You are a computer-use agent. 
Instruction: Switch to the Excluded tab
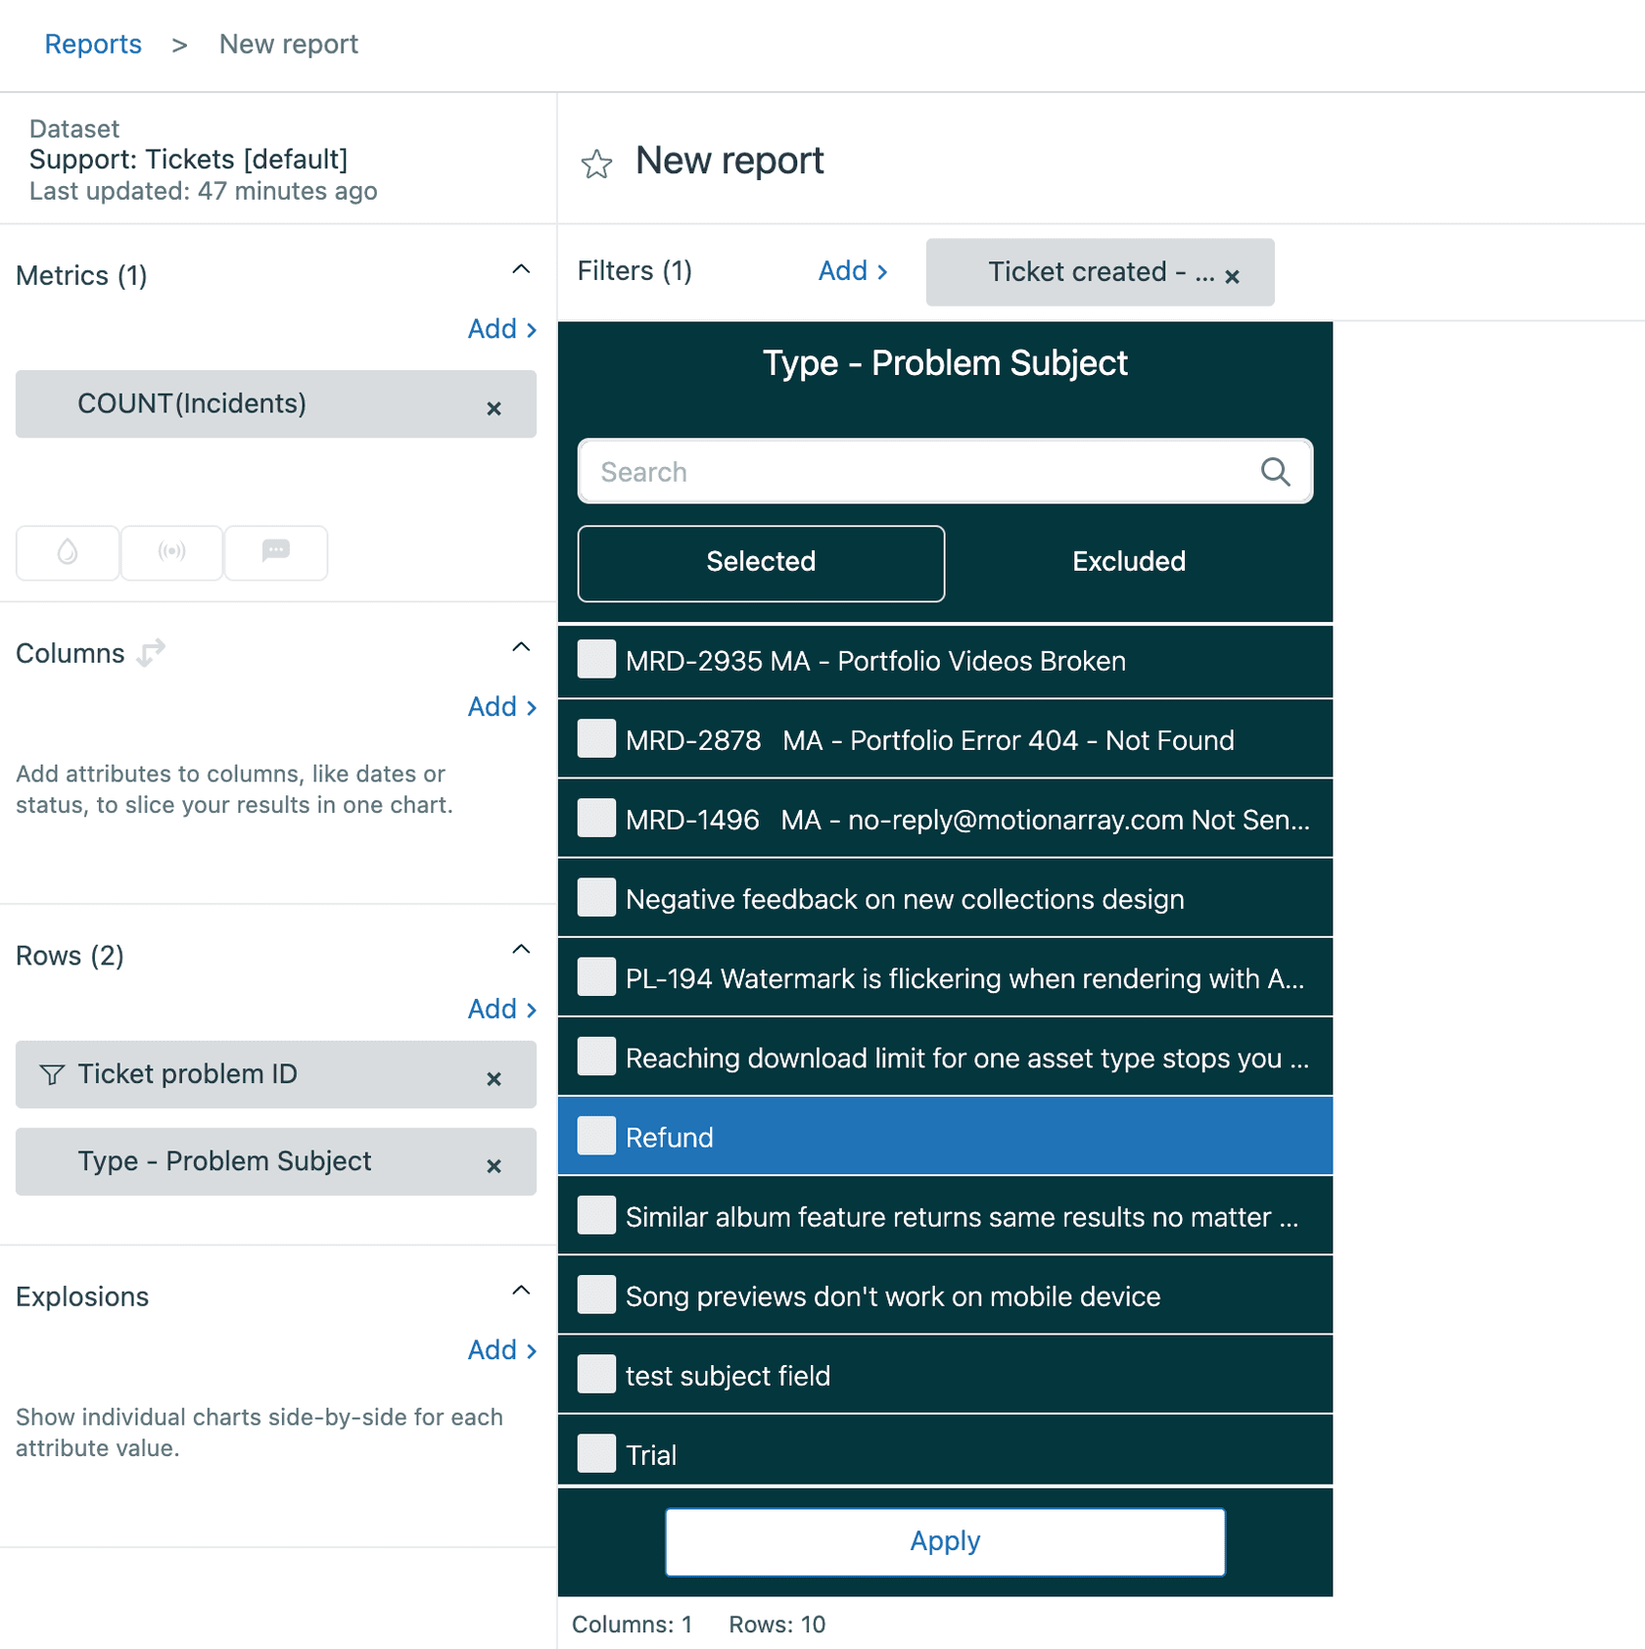click(1128, 562)
